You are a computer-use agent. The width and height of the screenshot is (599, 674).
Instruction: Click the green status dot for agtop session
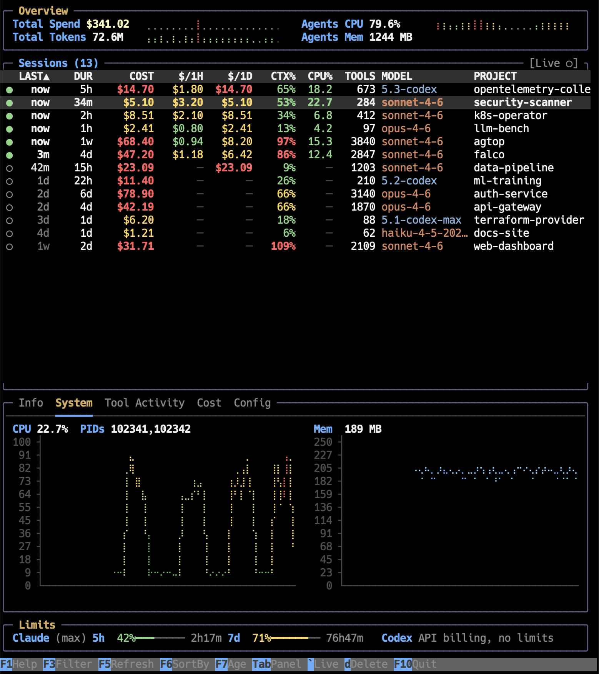click(10, 142)
